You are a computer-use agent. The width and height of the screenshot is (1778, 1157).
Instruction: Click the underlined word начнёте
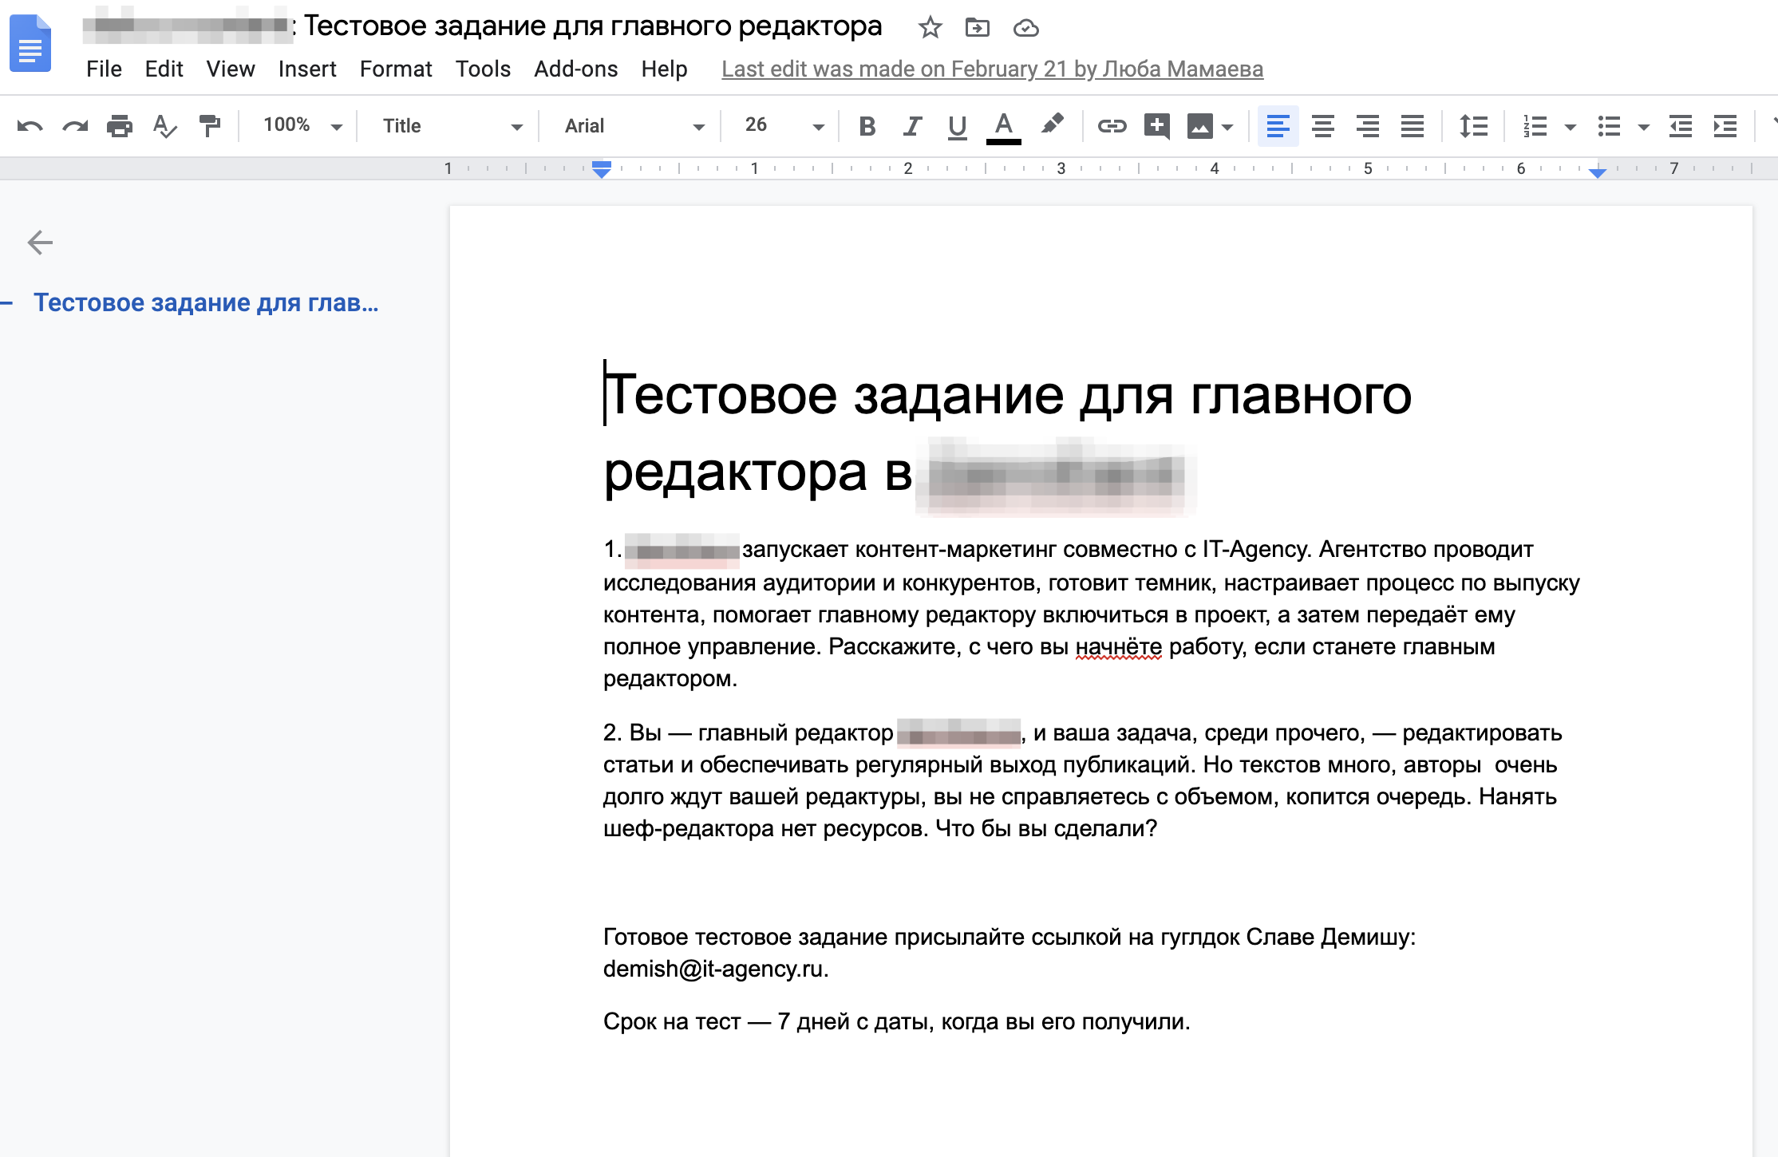1118,646
